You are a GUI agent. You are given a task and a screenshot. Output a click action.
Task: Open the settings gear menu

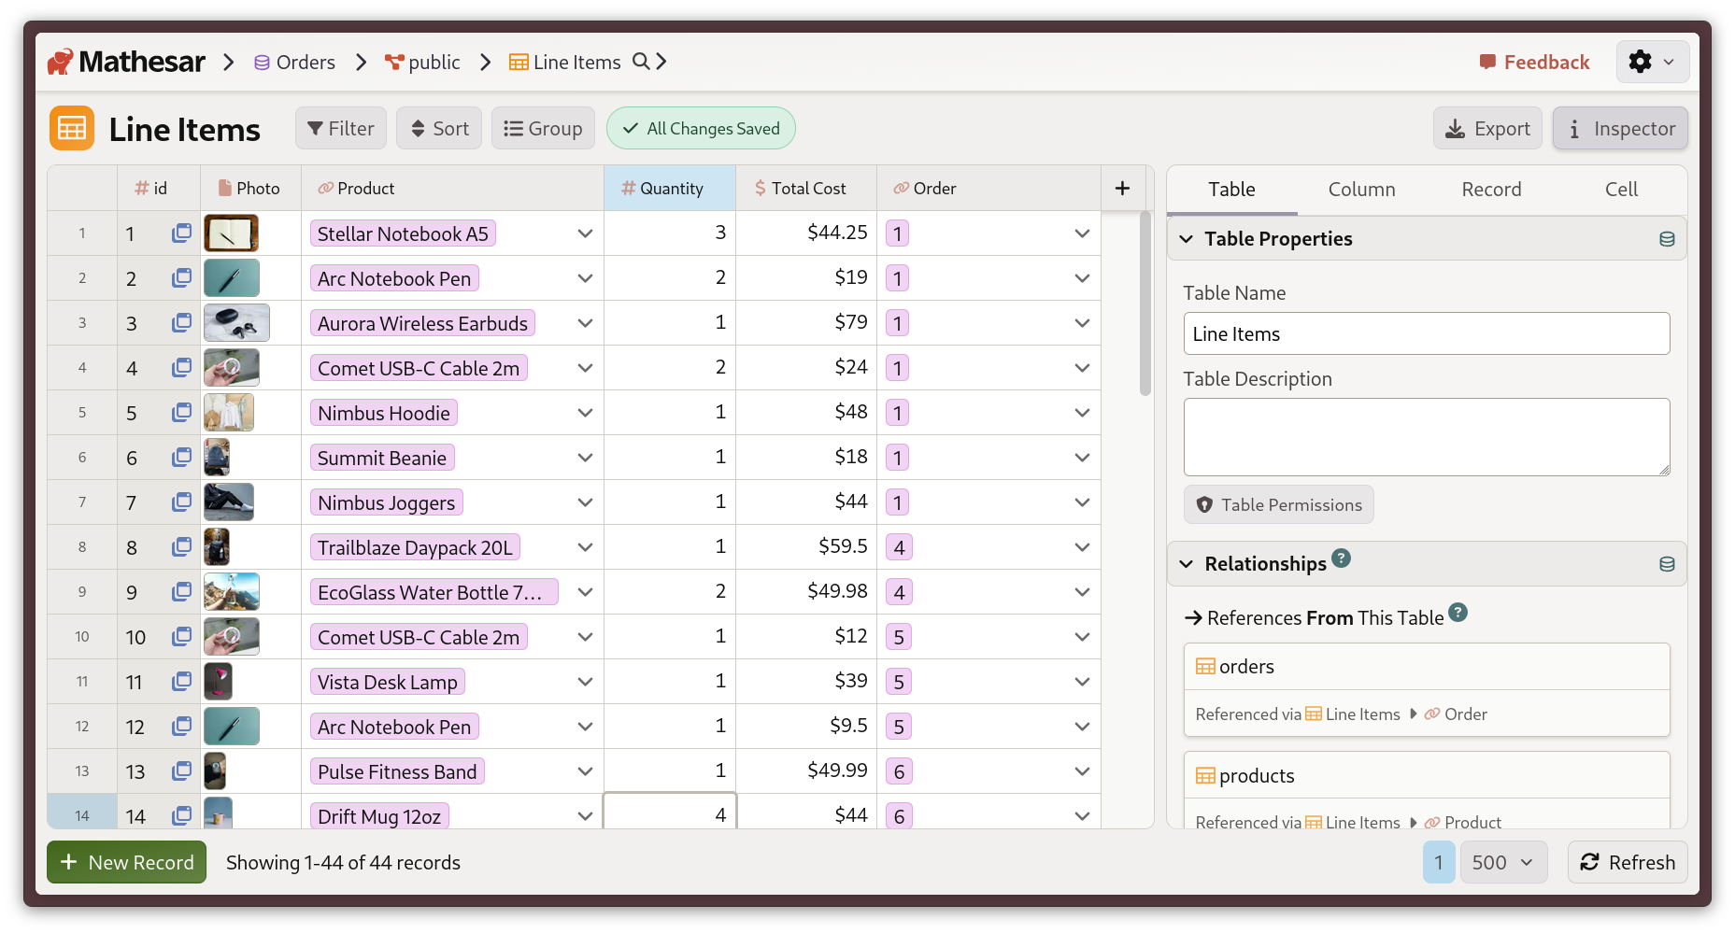tap(1651, 62)
